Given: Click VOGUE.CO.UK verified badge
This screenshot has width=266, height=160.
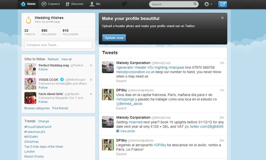Looking at the screenshot, I should (x=62, y=79).
